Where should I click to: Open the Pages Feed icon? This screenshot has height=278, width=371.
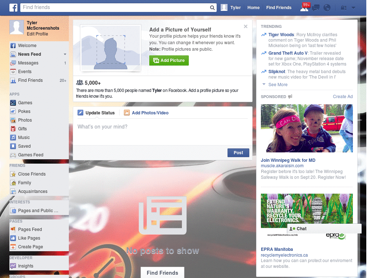tap(13, 229)
